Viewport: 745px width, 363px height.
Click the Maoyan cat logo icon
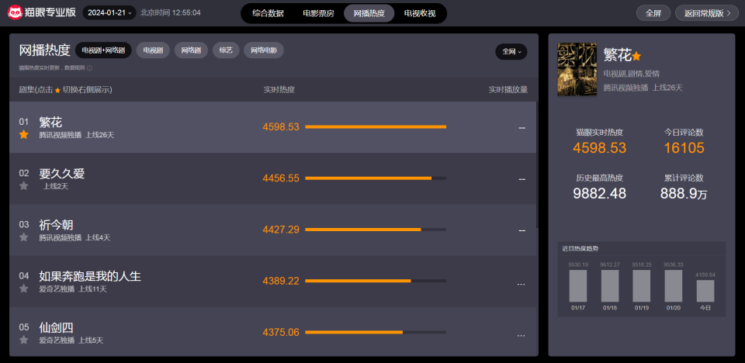point(15,13)
